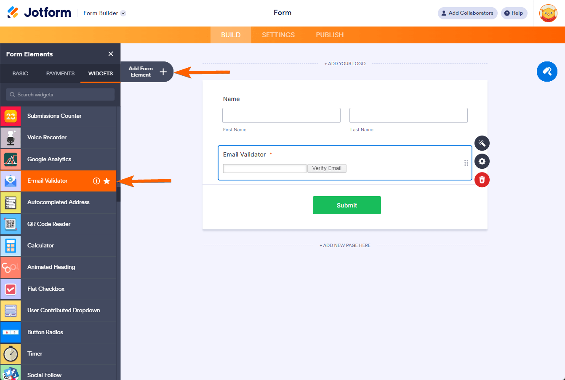The width and height of the screenshot is (565, 380).
Task: Click the Google Analytics widget icon
Action: [x=11, y=159]
